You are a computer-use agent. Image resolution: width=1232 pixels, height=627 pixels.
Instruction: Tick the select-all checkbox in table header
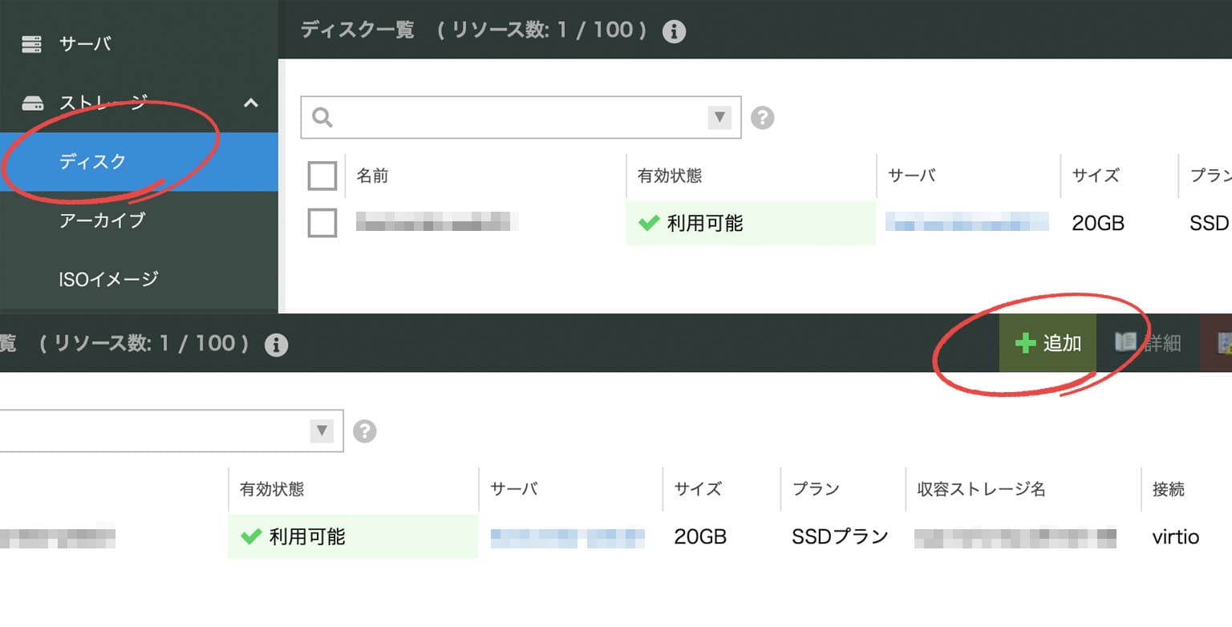click(322, 176)
